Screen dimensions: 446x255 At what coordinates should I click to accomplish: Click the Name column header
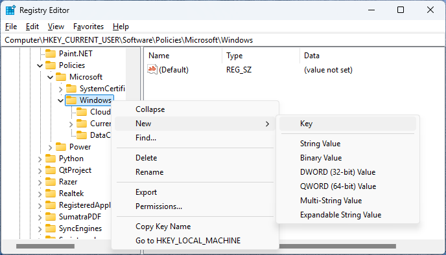pos(183,56)
